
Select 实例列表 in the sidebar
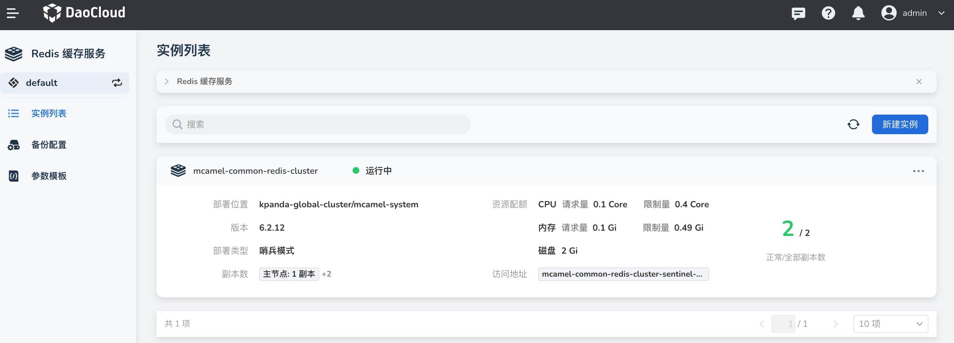click(x=49, y=113)
